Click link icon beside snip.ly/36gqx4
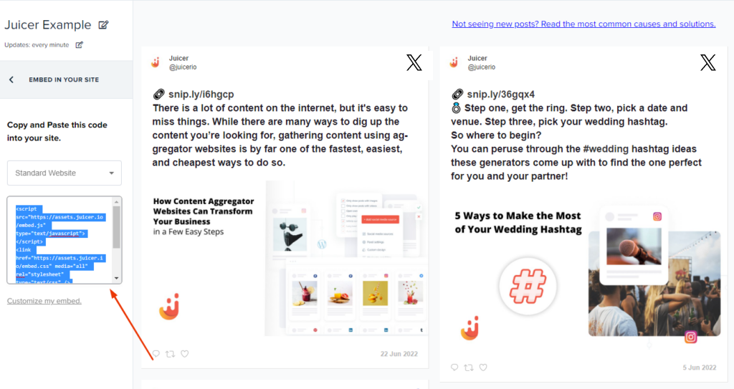 pos(457,94)
